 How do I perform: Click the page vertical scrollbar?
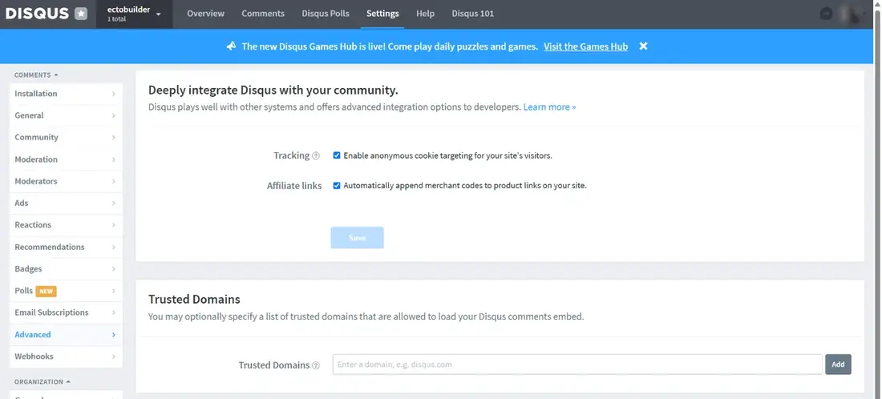click(876, 199)
